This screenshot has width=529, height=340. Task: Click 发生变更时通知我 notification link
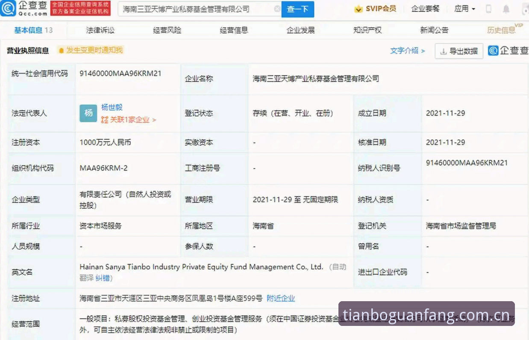[x=94, y=50]
